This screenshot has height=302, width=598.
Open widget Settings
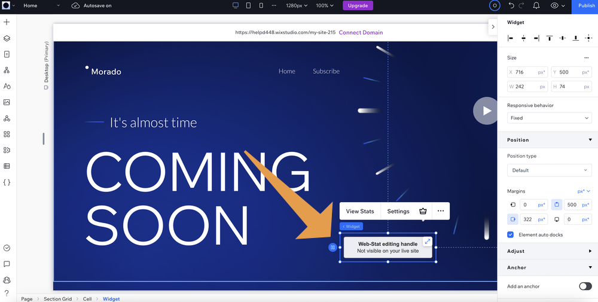pyautogui.click(x=398, y=211)
